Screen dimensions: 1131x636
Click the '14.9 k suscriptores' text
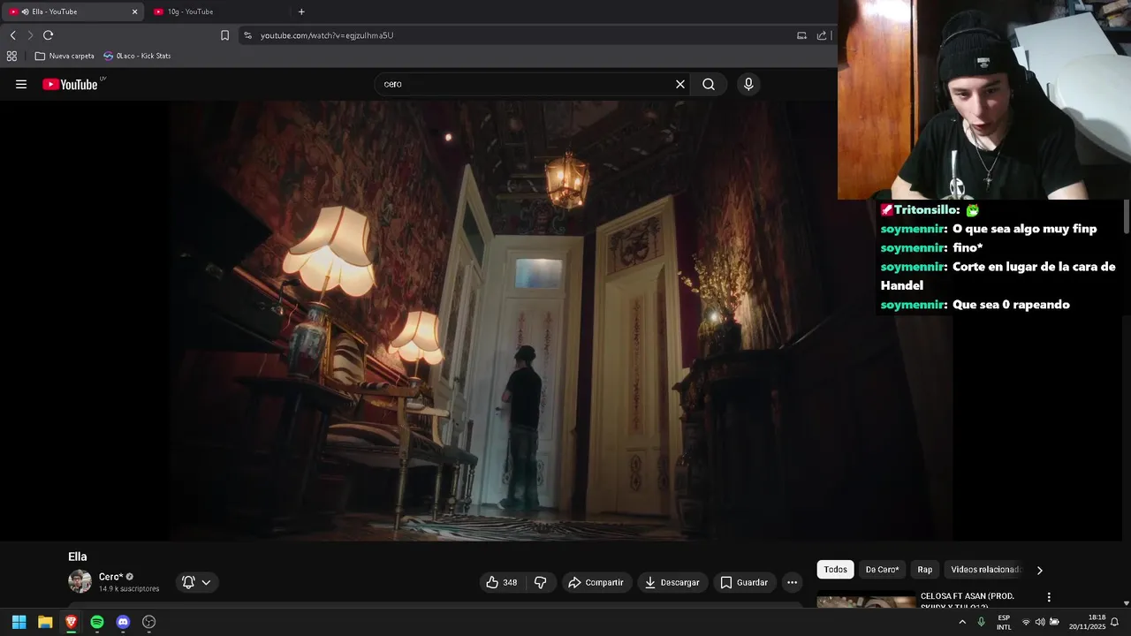click(x=129, y=588)
